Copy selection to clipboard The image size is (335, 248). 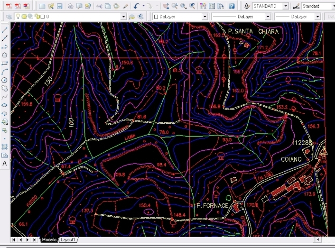click(108, 6)
